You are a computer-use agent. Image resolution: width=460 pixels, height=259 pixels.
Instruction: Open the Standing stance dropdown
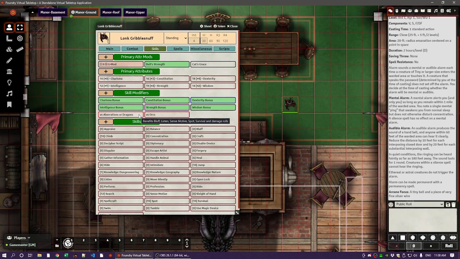pyautogui.click(x=176, y=38)
